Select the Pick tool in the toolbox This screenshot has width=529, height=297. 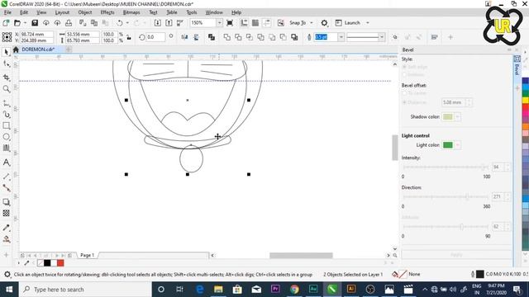pyautogui.click(x=6, y=52)
